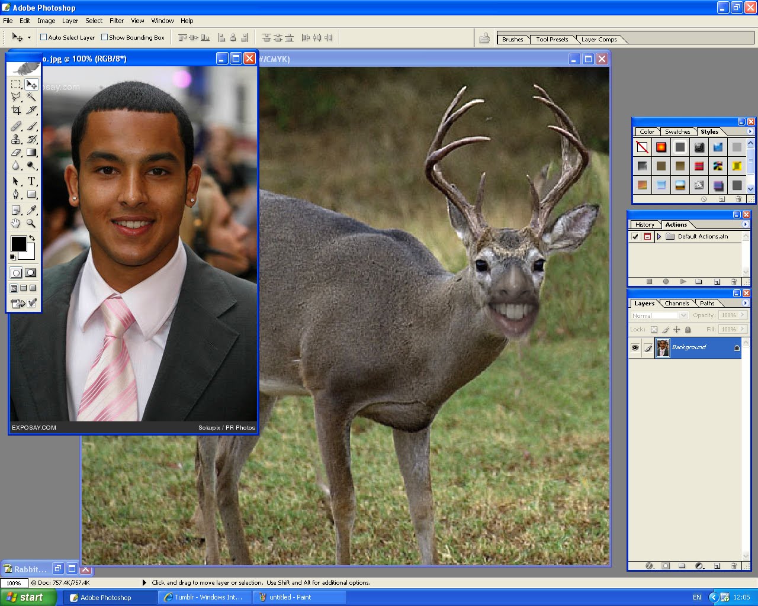Select the Magic Wand tool
Viewport: 758px width, 606px height.
pyautogui.click(x=31, y=97)
